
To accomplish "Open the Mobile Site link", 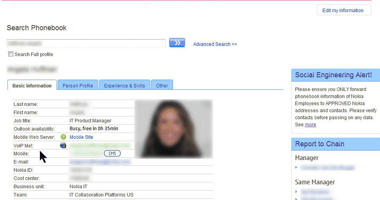I will point(81,137).
